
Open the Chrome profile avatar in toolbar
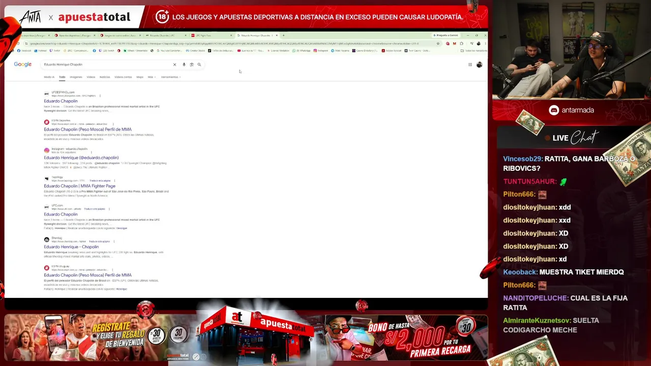click(478, 43)
